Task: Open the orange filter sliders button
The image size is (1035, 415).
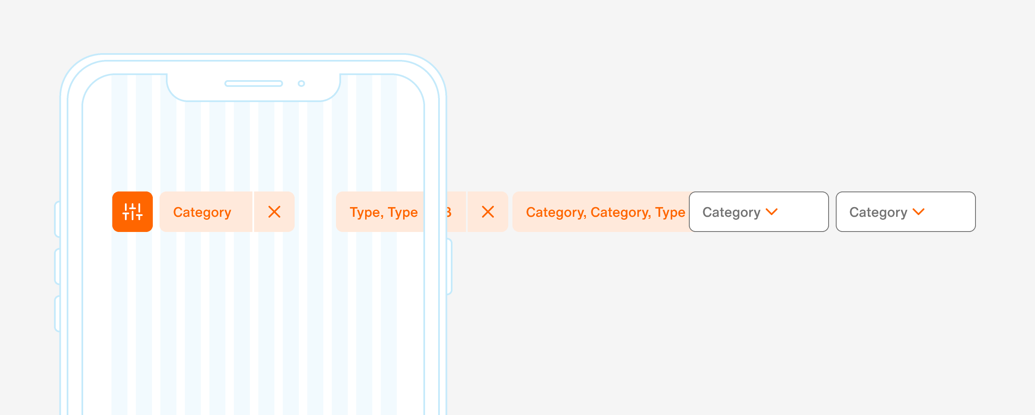Action: pos(133,212)
